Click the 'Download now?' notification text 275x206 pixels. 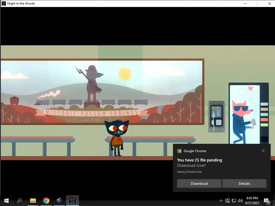(x=191, y=165)
